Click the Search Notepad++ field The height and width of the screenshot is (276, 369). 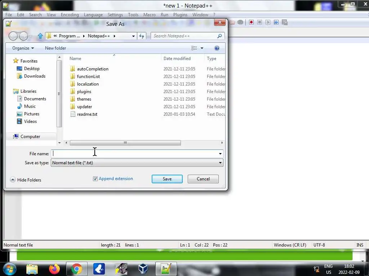tap(187, 36)
